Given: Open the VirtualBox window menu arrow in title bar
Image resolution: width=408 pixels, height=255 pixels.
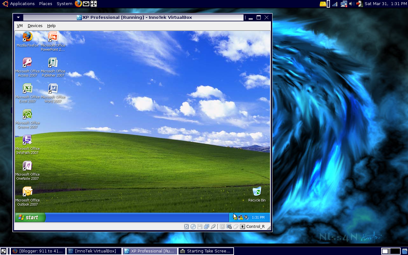Looking at the screenshot, I should (x=18, y=18).
